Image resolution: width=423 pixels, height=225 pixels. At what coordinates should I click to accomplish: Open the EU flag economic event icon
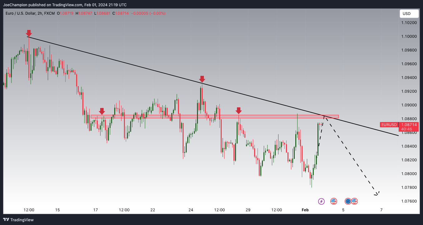tap(348, 201)
